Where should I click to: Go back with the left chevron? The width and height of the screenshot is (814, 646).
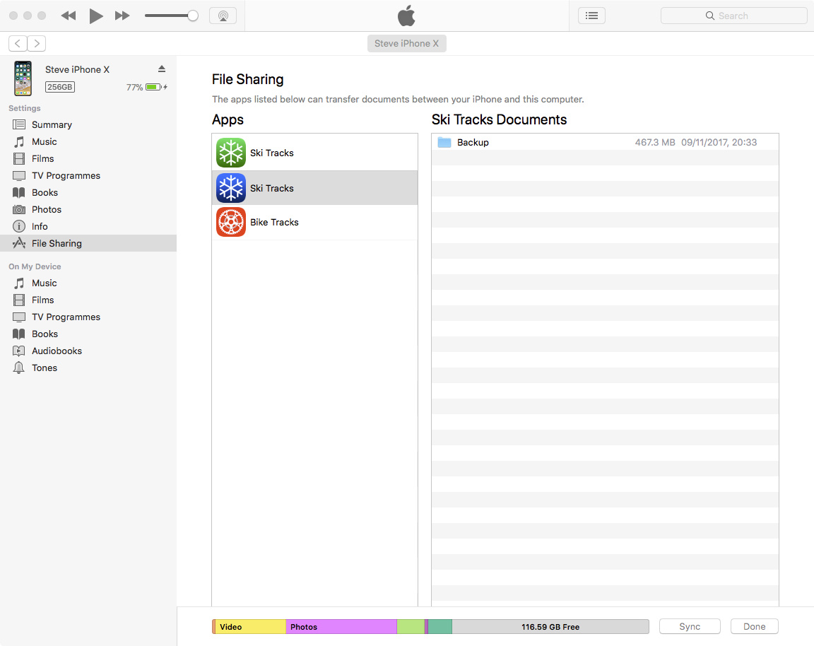point(18,43)
